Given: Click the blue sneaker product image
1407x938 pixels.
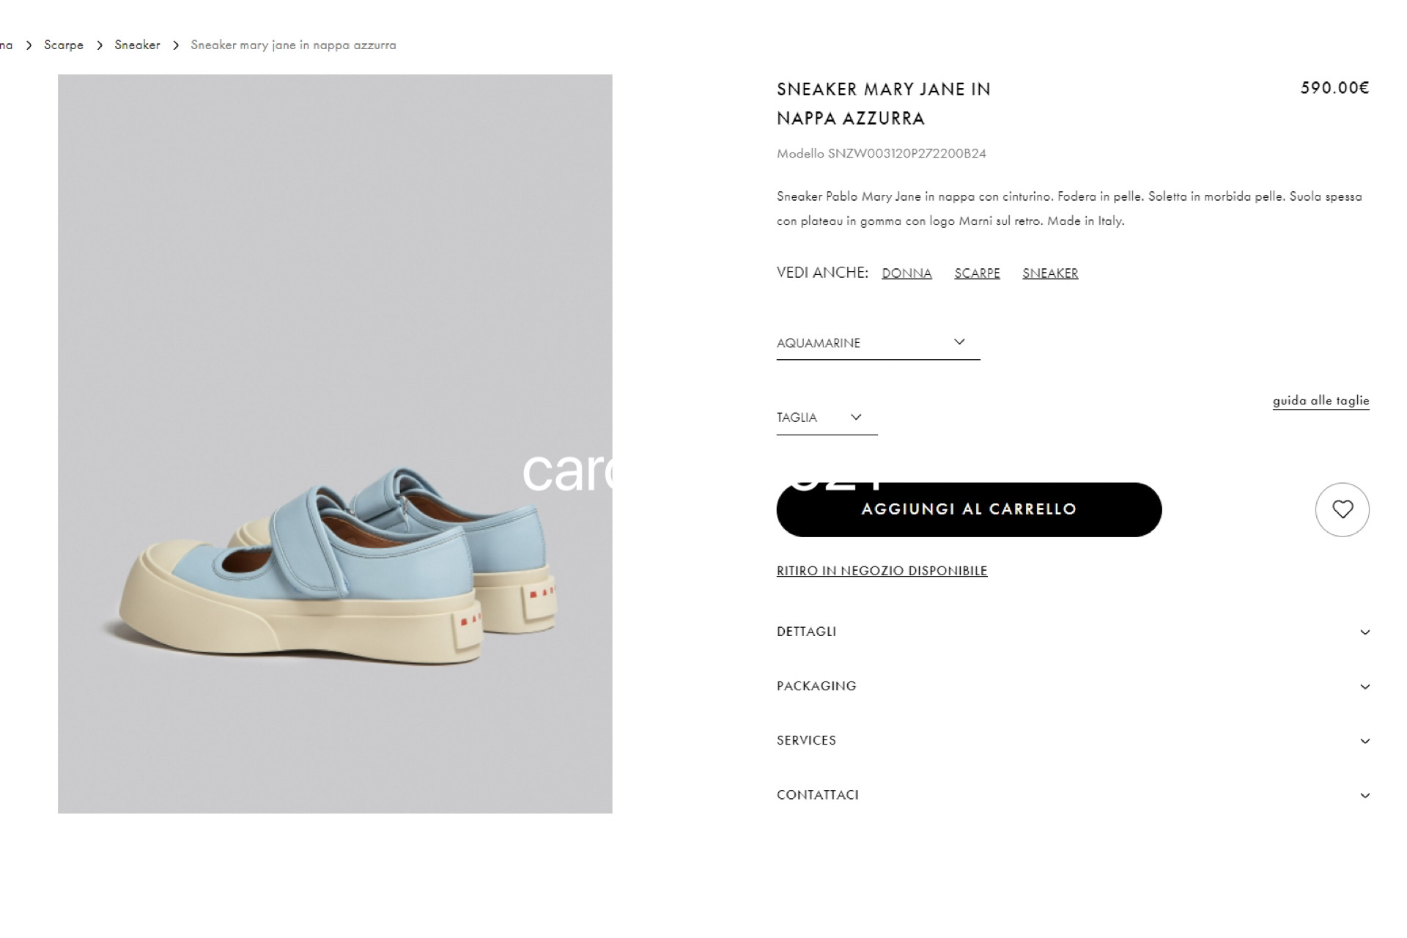Looking at the screenshot, I should (x=335, y=443).
